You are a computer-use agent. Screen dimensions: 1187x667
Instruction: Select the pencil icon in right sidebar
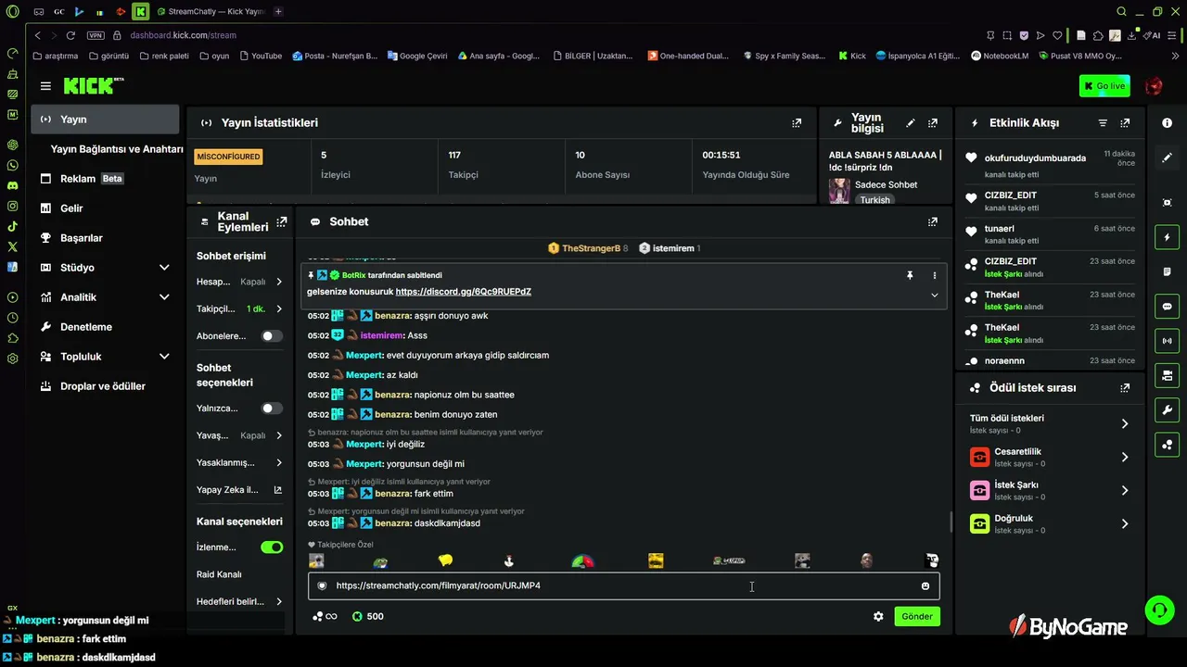pos(1167,157)
